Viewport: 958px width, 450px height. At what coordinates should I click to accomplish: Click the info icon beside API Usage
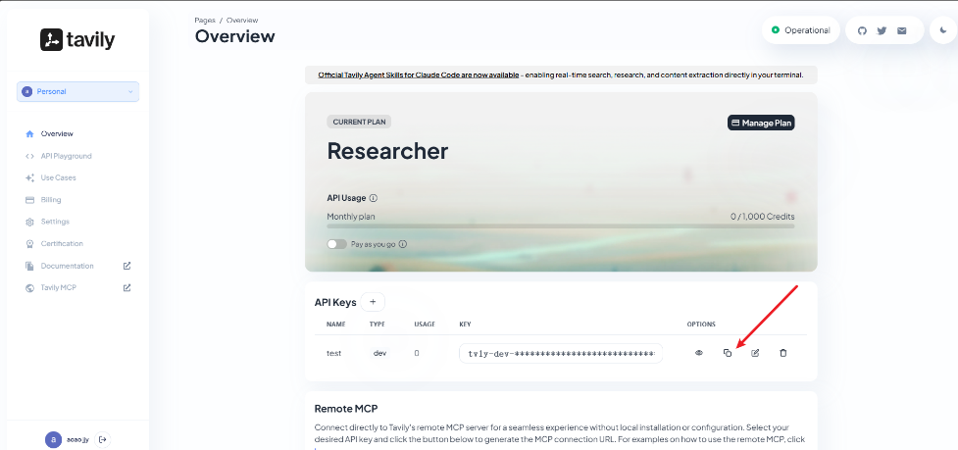374,198
